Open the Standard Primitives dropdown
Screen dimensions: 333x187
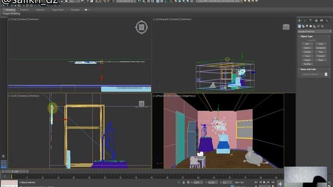[x=314, y=31]
